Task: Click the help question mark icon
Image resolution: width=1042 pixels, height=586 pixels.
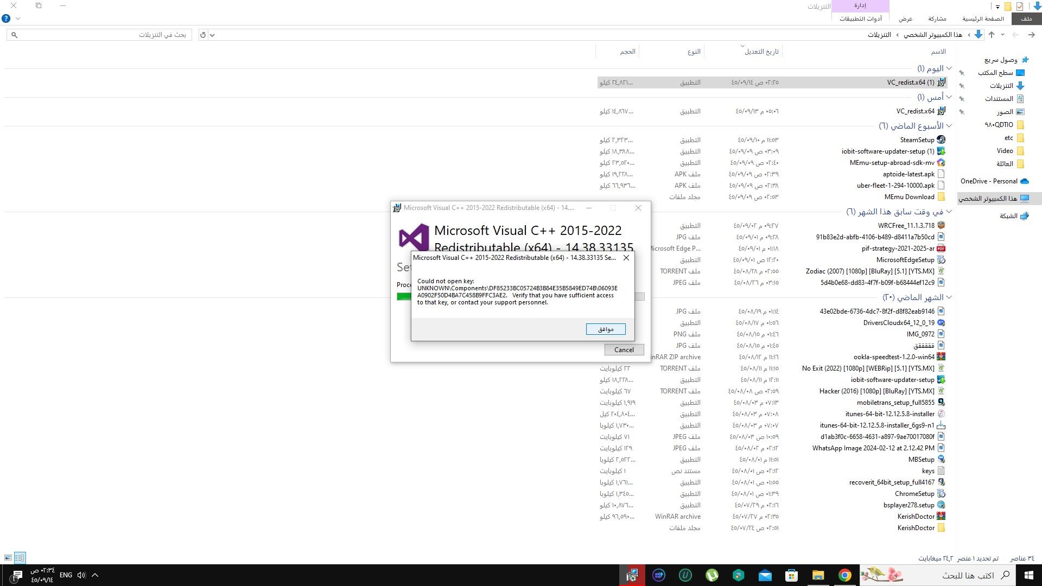Action: pos(6,18)
